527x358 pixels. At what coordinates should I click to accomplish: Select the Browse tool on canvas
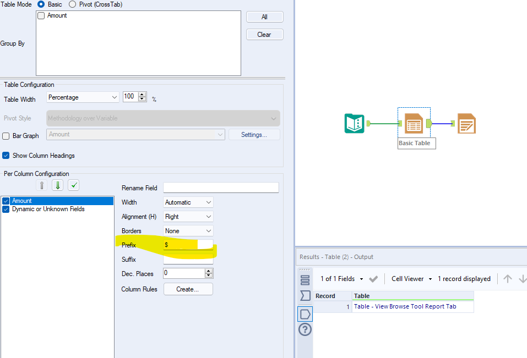click(x=466, y=124)
